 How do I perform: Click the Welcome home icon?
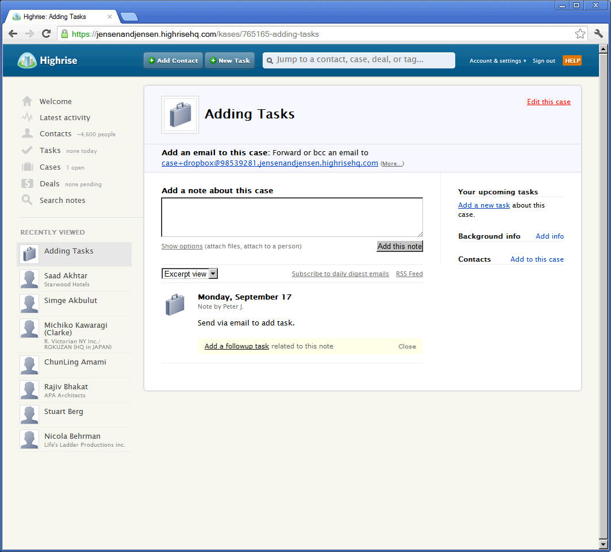click(x=27, y=101)
